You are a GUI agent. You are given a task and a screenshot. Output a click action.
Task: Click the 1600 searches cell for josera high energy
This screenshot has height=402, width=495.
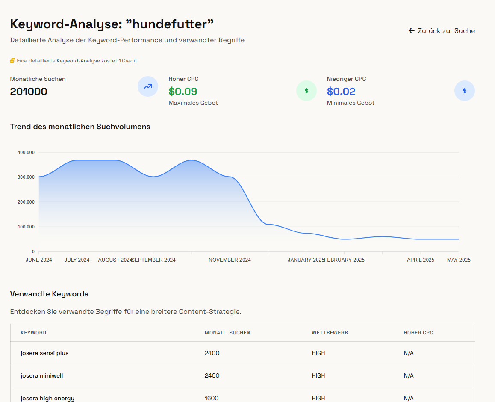[x=212, y=398]
